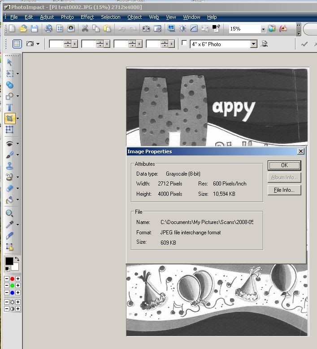Viewport: 317px width, 349px height.
Task: Increase the red channel with plus button
Action: [x=18, y=279]
